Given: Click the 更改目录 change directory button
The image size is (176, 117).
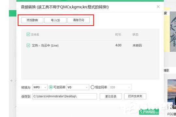Looking at the screenshot, I should click(111, 96).
